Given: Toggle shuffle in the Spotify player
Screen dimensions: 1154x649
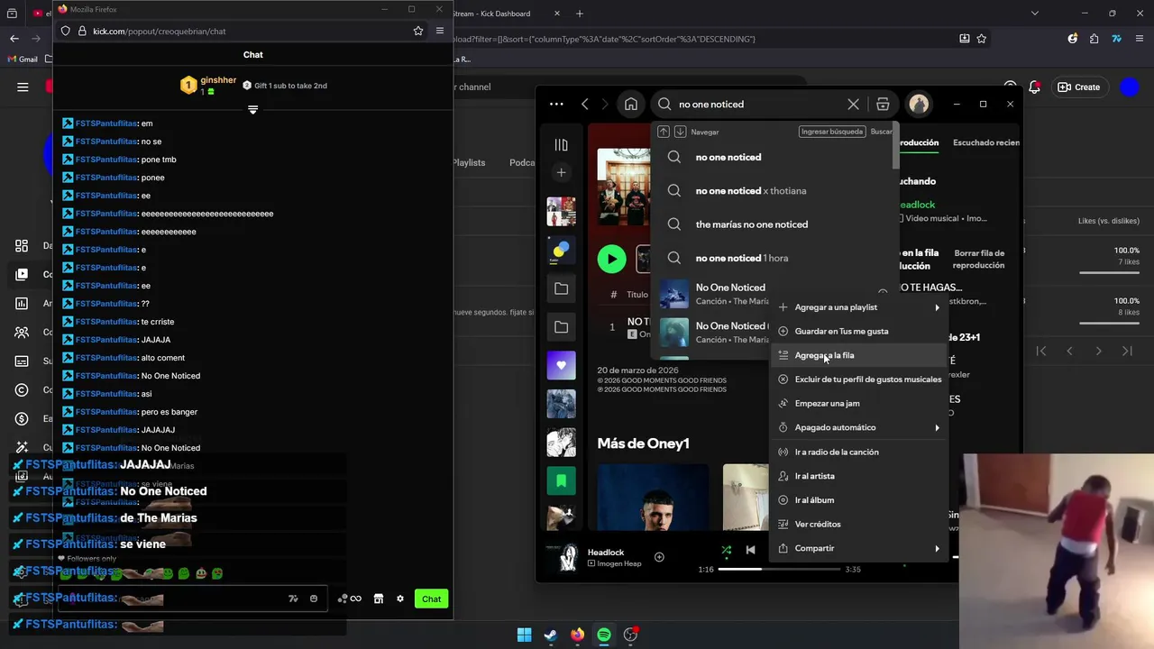Looking at the screenshot, I should [x=727, y=550].
